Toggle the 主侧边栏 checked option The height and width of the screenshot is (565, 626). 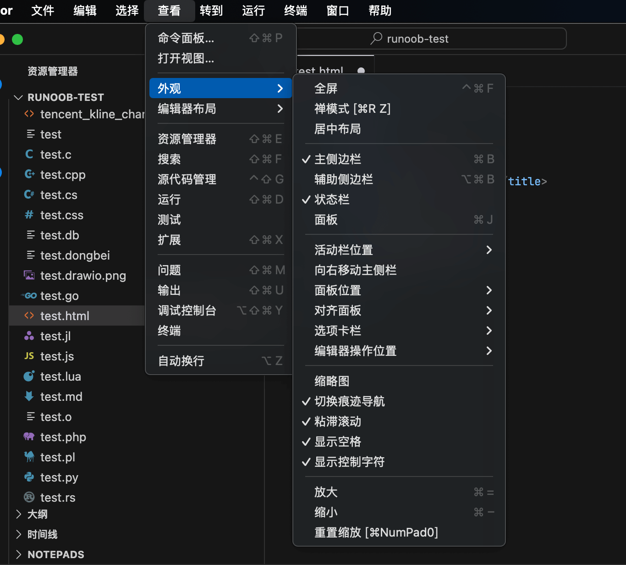coord(338,159)
